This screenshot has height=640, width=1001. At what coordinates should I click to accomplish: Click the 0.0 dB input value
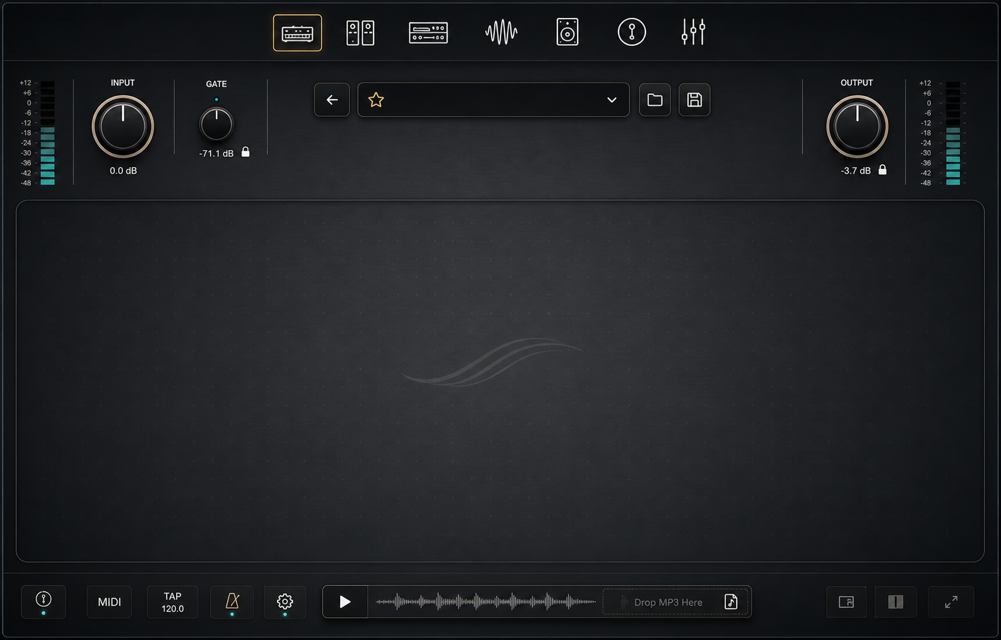123,170
